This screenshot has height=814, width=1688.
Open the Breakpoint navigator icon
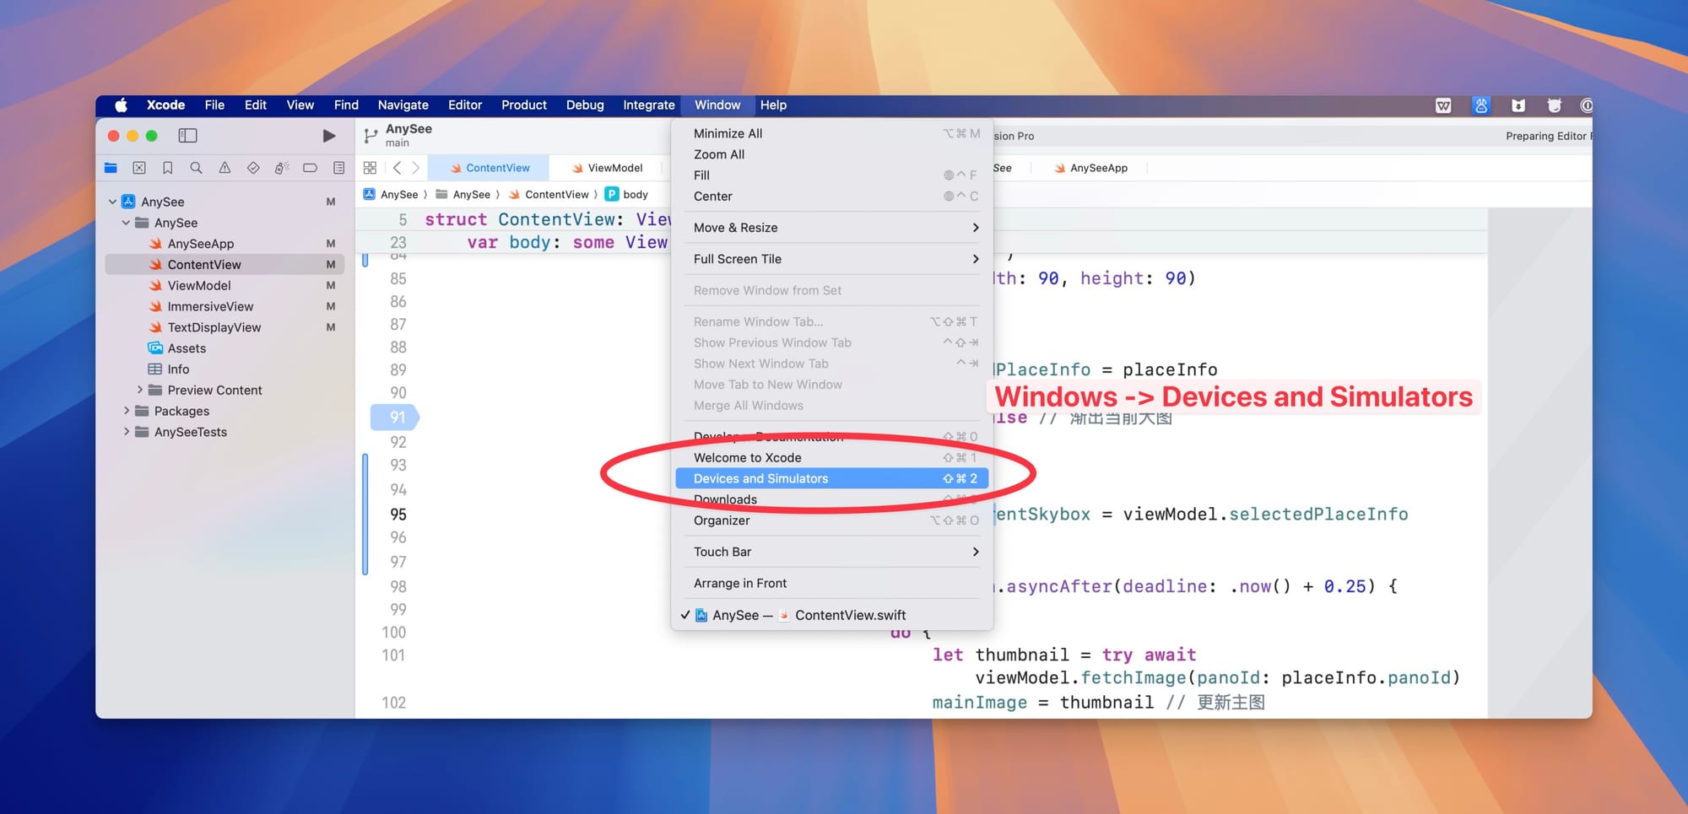tap(310, 168)
